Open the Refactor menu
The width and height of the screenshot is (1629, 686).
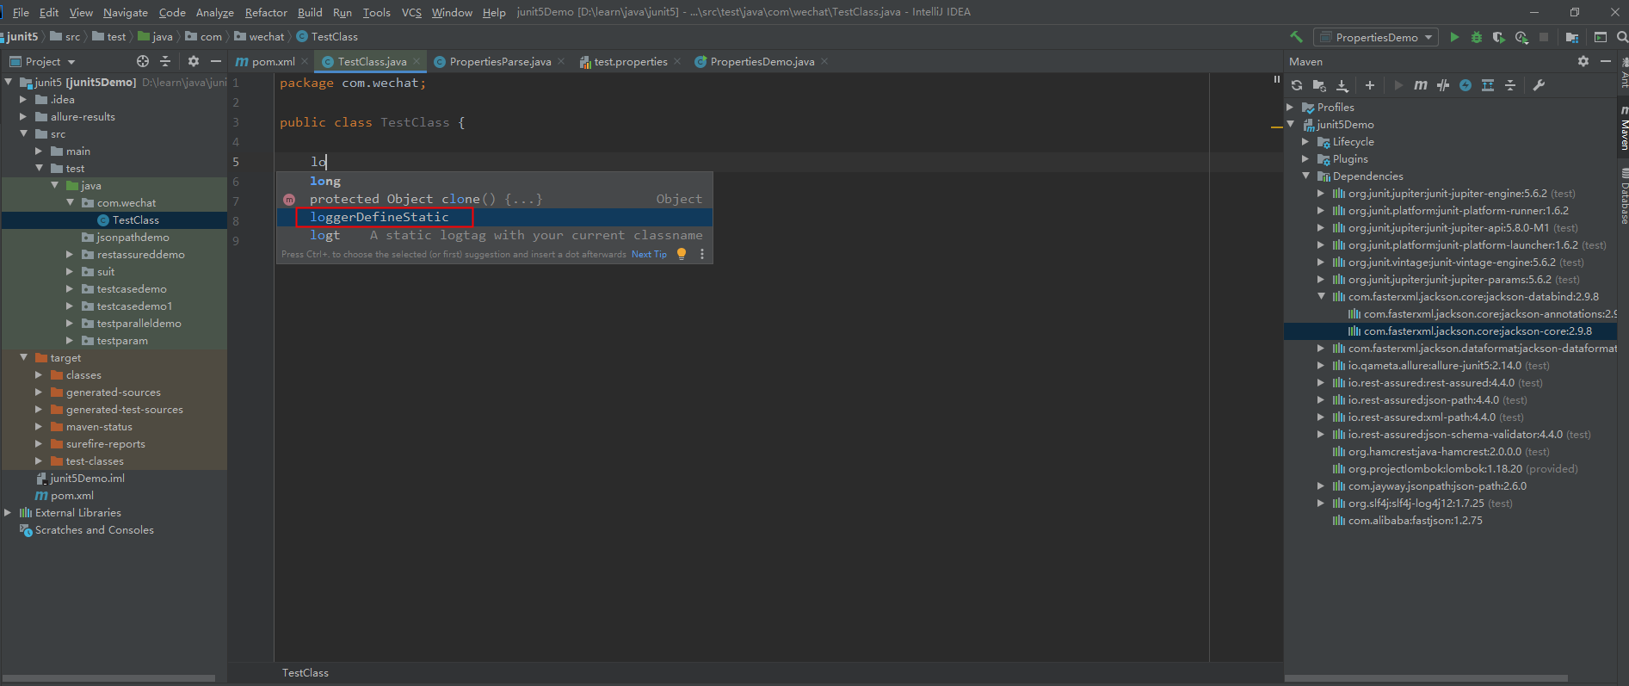point(266,12)
